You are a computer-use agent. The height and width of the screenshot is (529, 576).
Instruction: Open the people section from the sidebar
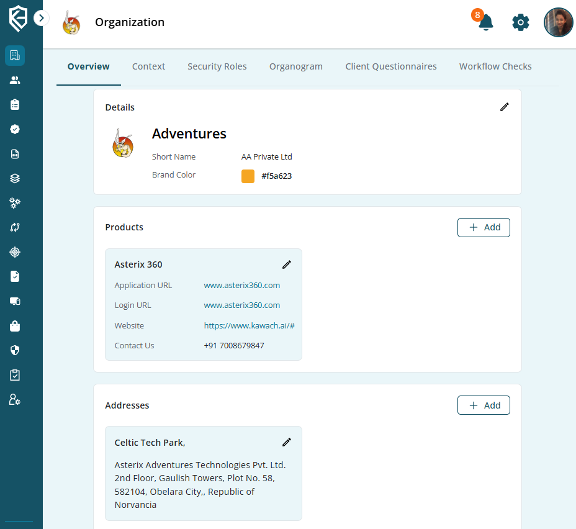[14, 79]
